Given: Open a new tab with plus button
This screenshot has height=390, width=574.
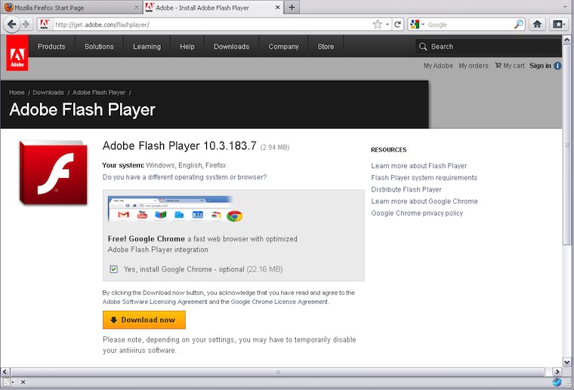Looking at the screenshot, I should (x=292, y=8).
